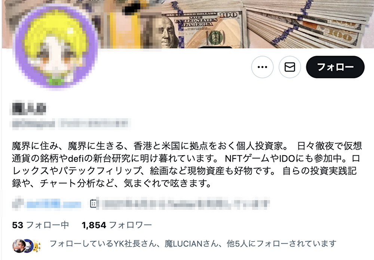Screen dimensions: 374x260
Task: Click the blurred joined-date text
Action: tap(184, 204)
